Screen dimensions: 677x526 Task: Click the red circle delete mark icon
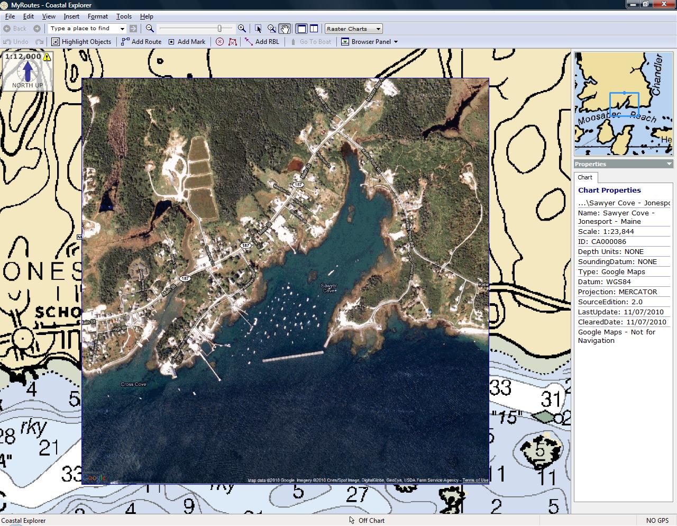[220, 41]
